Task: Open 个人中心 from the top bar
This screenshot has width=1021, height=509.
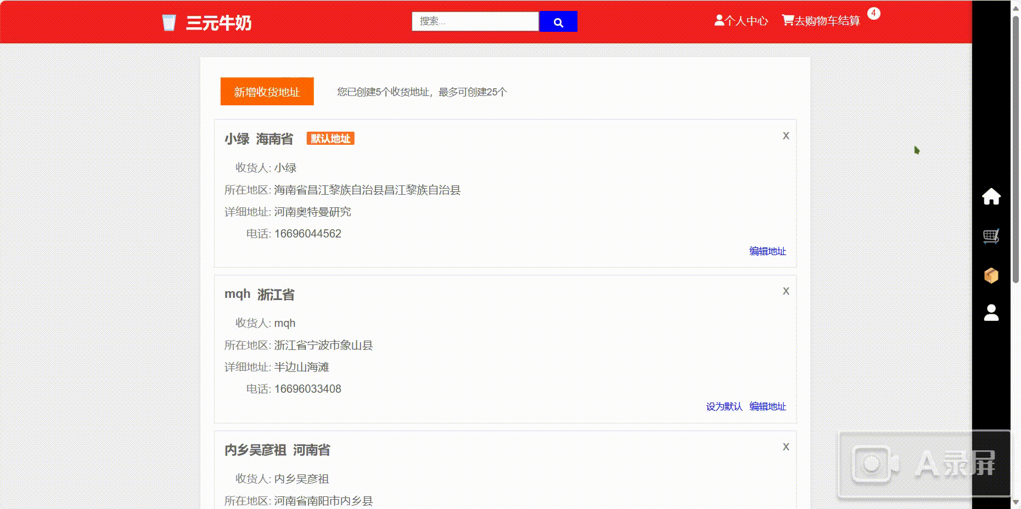Action: pyautogui.click(x=747, y=21)
